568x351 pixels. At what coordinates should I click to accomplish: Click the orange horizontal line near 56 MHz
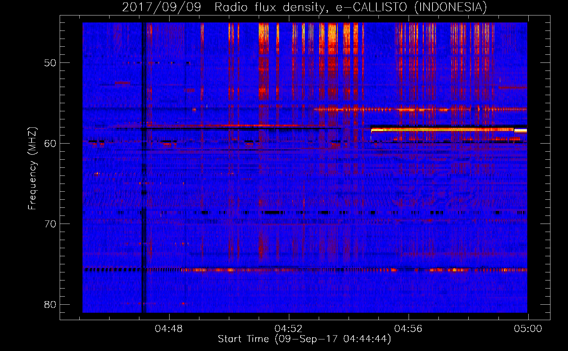(x=420, y=110)
